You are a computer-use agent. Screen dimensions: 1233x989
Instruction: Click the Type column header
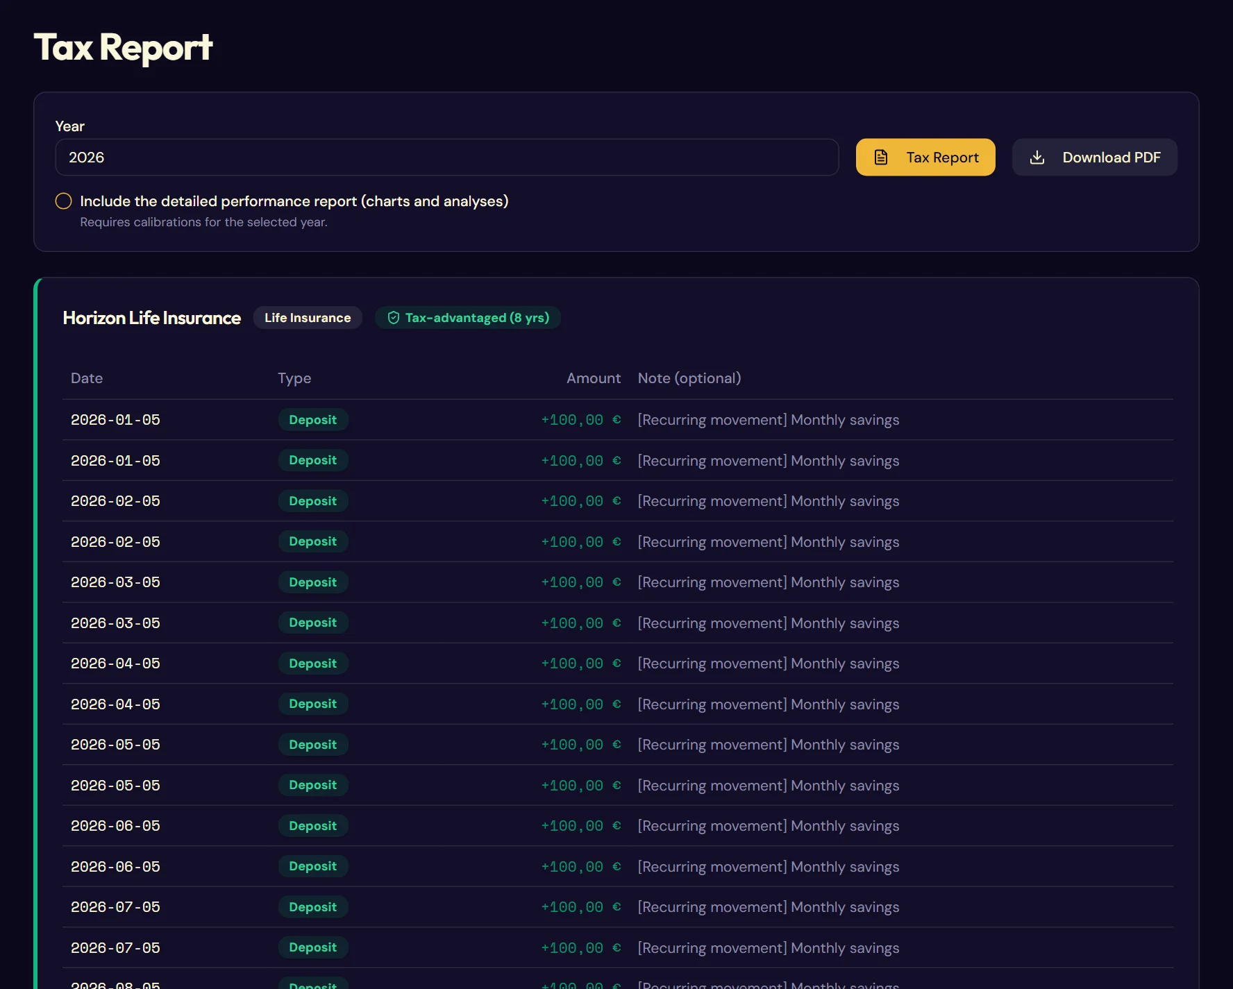coord(294,378)
